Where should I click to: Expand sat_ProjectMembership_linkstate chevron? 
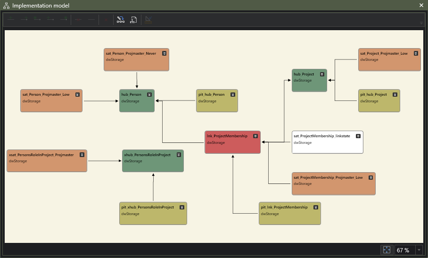(358, 136)
